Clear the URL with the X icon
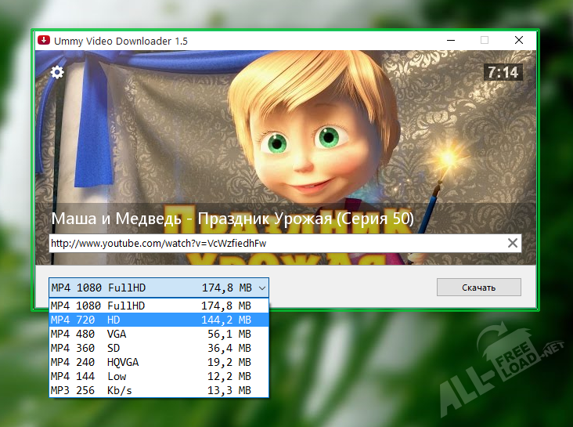573x427 pixels. pyautogui.click(x=513, y=243)
